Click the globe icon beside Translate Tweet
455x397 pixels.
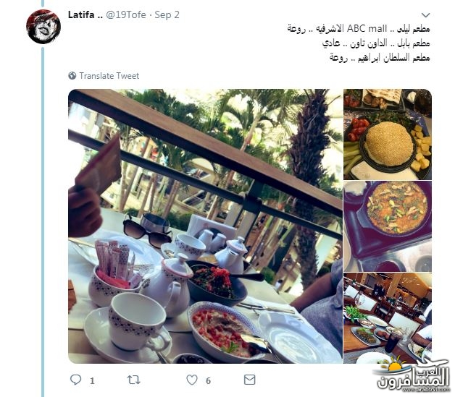(72, 76)
